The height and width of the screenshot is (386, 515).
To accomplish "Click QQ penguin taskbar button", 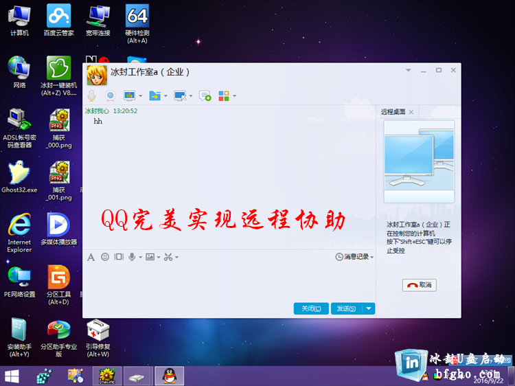I will 169,376.
